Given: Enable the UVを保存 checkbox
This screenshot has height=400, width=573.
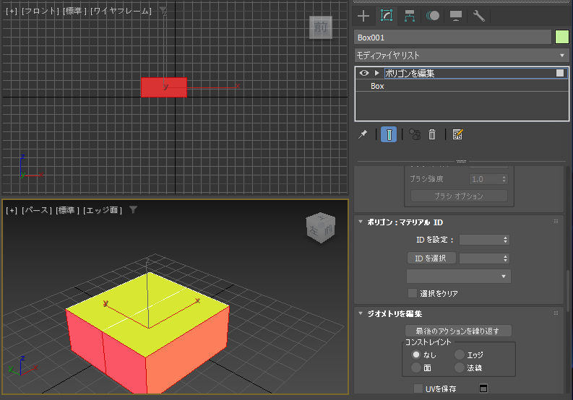Looking at the screenshot, I should pyautogui.click(x=418, y=388).
